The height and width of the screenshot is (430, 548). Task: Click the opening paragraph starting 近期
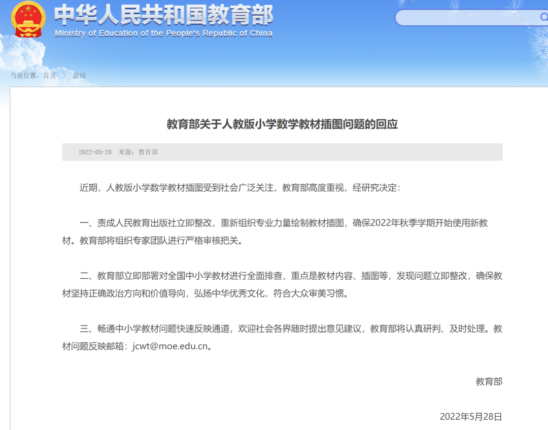(x=239, y=188)
